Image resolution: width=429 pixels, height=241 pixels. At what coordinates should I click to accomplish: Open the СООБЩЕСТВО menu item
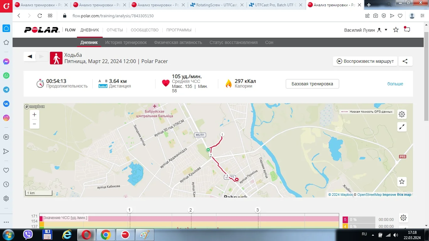click(x=144, y=30)
